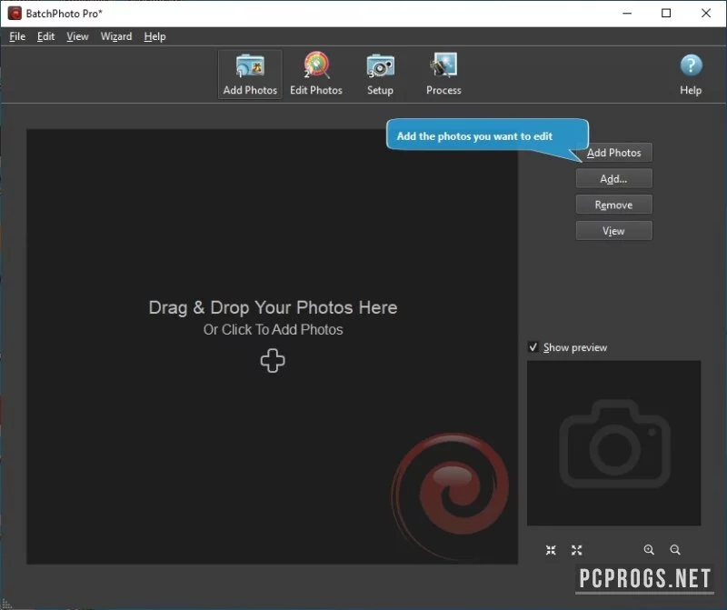Minimize the BatchPhoto Pro window
Screen dimensions: 727x610
click(627, 14)
